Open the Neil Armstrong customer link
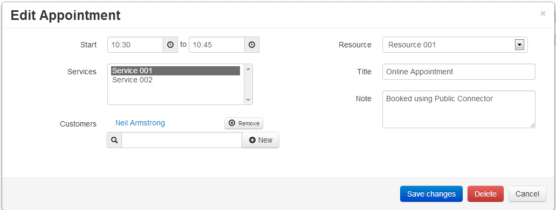The height and width of the screenshot is (210, 556). point(140,123)
